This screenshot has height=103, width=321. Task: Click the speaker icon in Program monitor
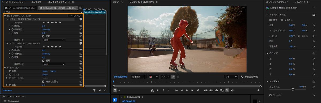[232, 90]
